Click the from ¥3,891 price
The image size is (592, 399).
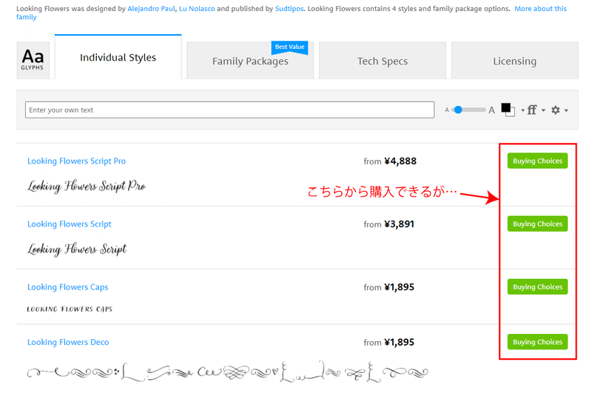click(389, 224)
